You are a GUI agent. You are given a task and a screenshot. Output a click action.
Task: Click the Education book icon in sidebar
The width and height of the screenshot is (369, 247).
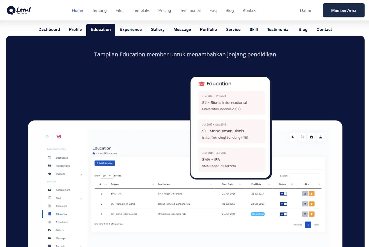(50, 214)
